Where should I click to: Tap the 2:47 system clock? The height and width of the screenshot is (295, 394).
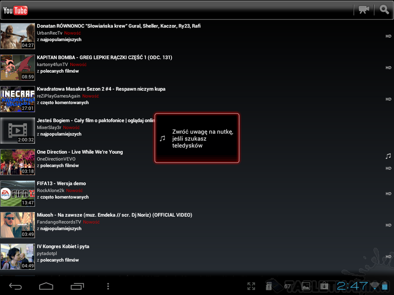[352, 286]
